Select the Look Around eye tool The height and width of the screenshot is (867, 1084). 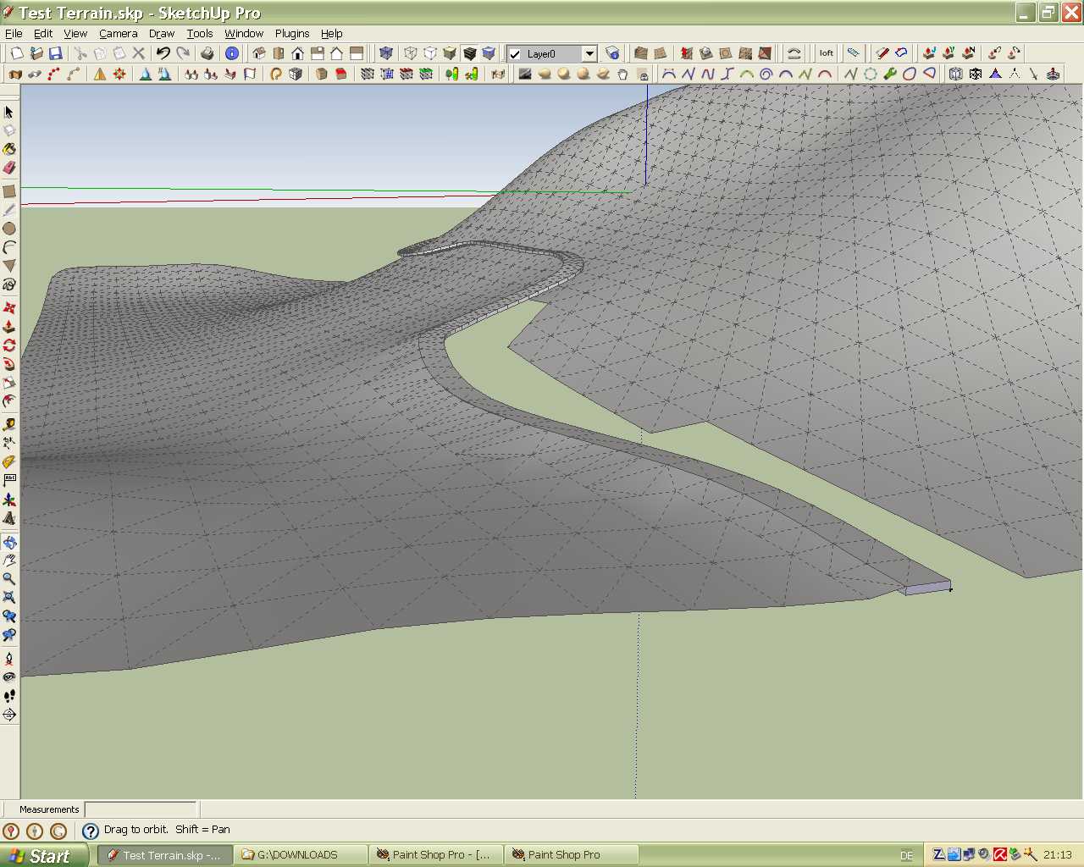9,677
